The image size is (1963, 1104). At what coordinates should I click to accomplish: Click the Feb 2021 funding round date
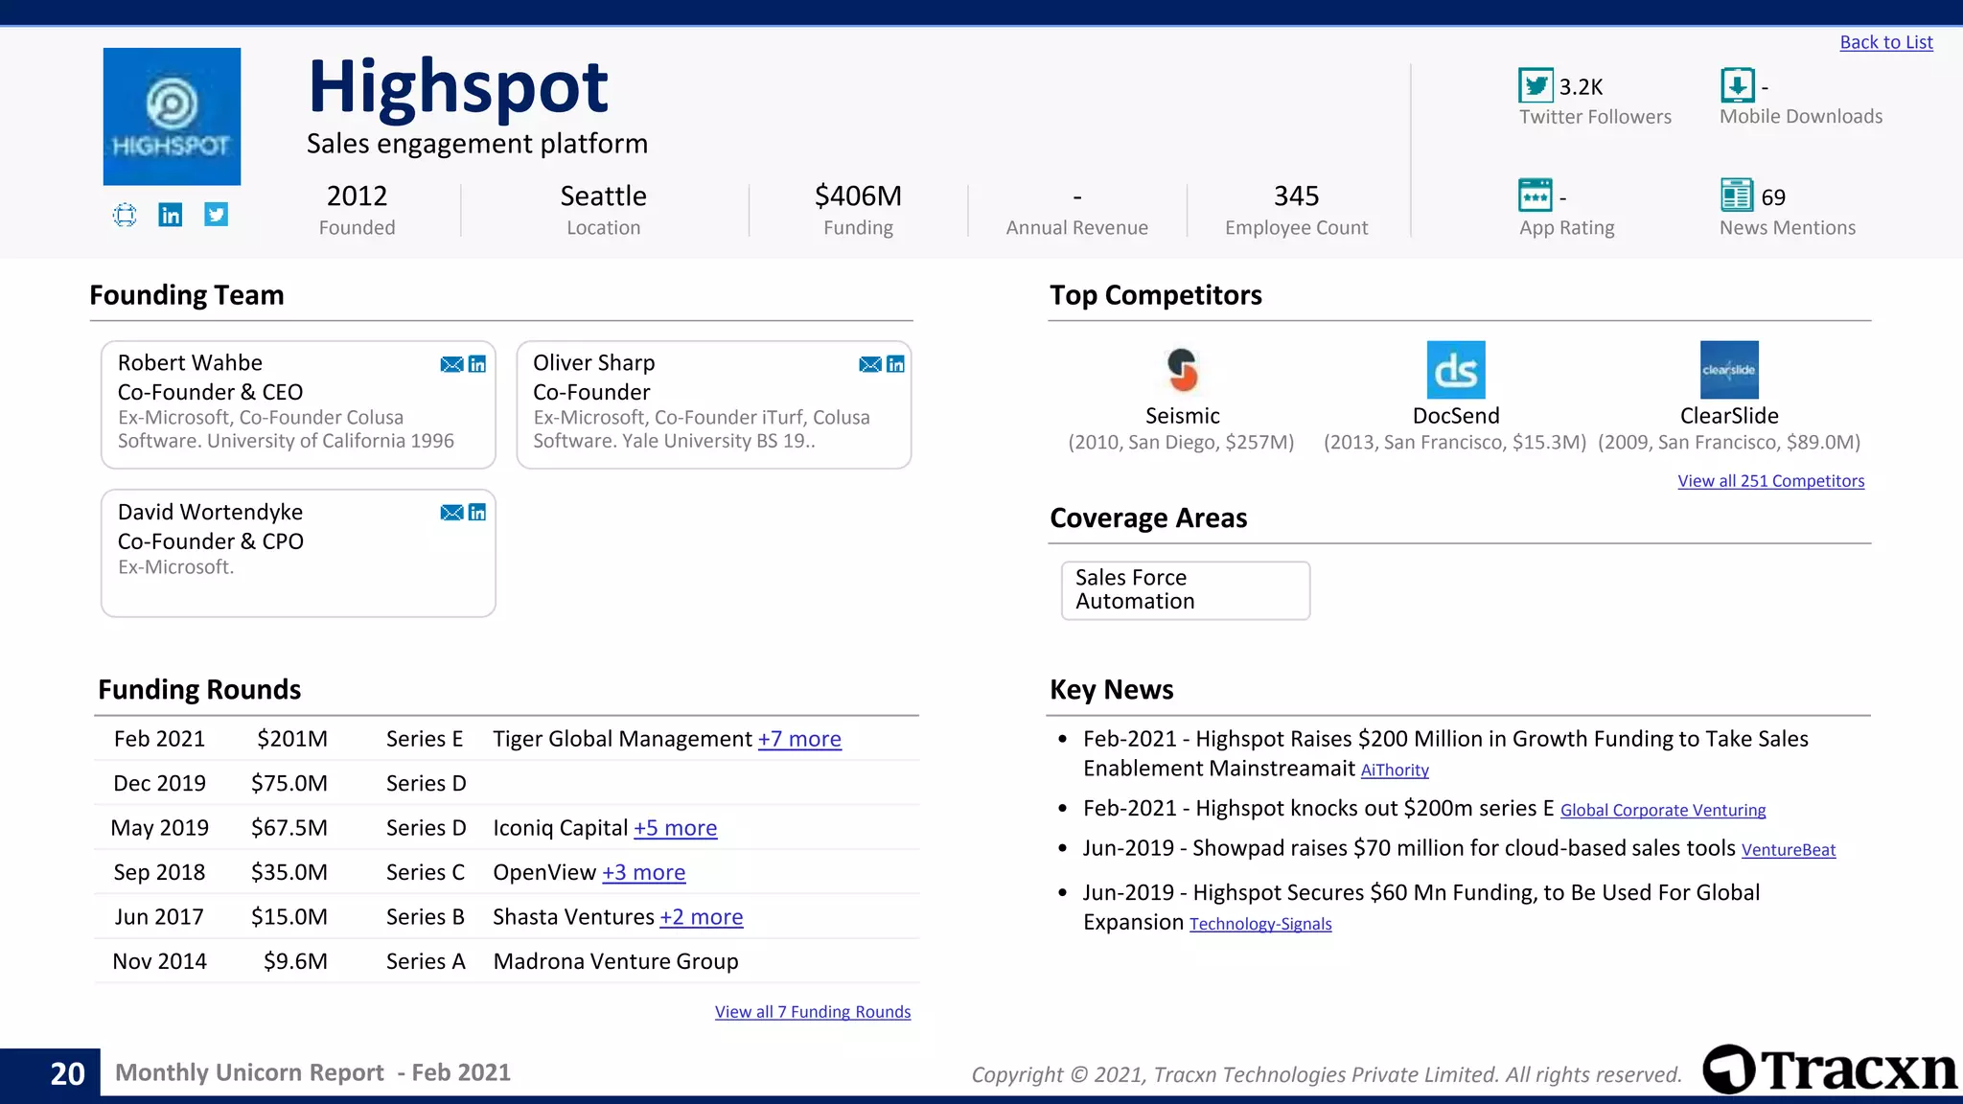coord(159,739)
